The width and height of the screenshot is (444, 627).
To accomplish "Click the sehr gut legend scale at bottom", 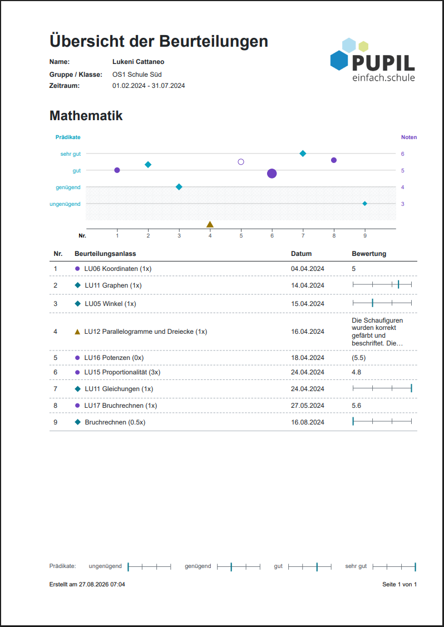I will point(394,566).
